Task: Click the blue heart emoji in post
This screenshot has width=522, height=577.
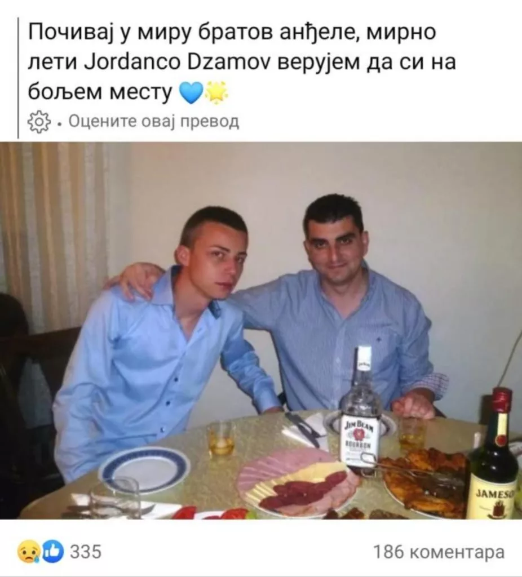Action: (x=191, y=92)
